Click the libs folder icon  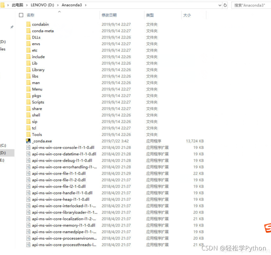tap(29, 76)
